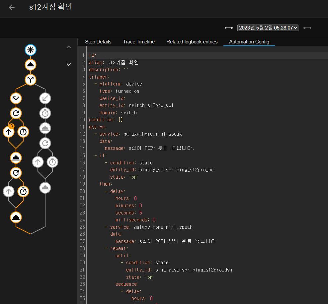Click the orange repeat node below the checkmark node
The image size is (328, 304).
point(16,113)
